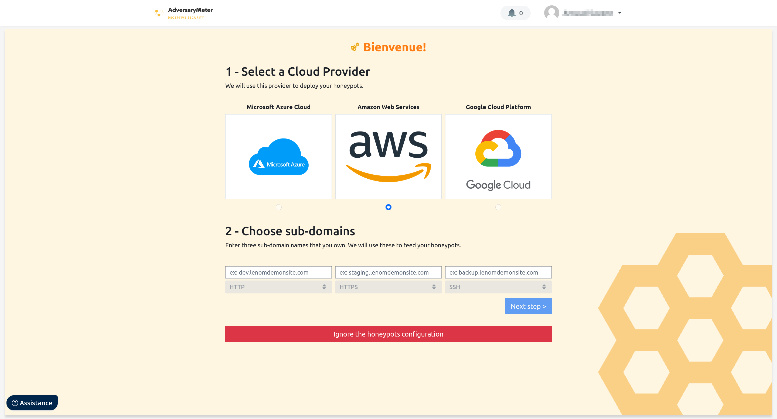Click the 'Select a Cloud Provider' heading
777x419 pixels.
[298, 72]
